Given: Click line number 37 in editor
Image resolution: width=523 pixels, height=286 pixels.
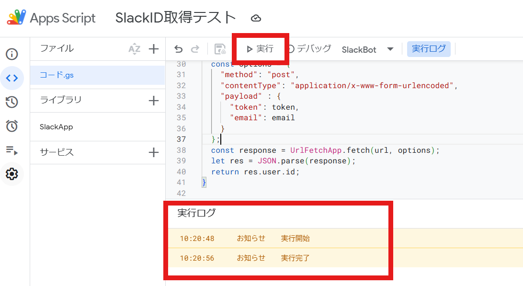Looking at the screenshot, I should pyautogui.click(x=181, y=139).
